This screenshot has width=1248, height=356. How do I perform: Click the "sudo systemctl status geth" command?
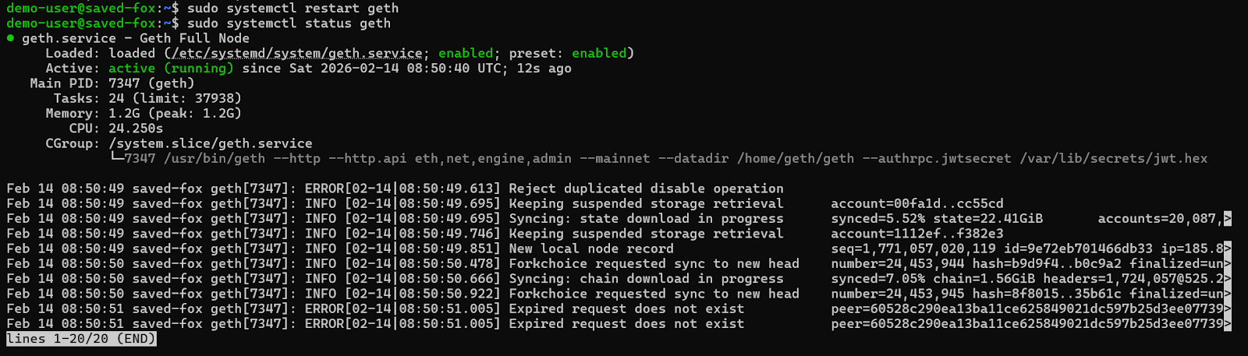(x=289, y=23)
